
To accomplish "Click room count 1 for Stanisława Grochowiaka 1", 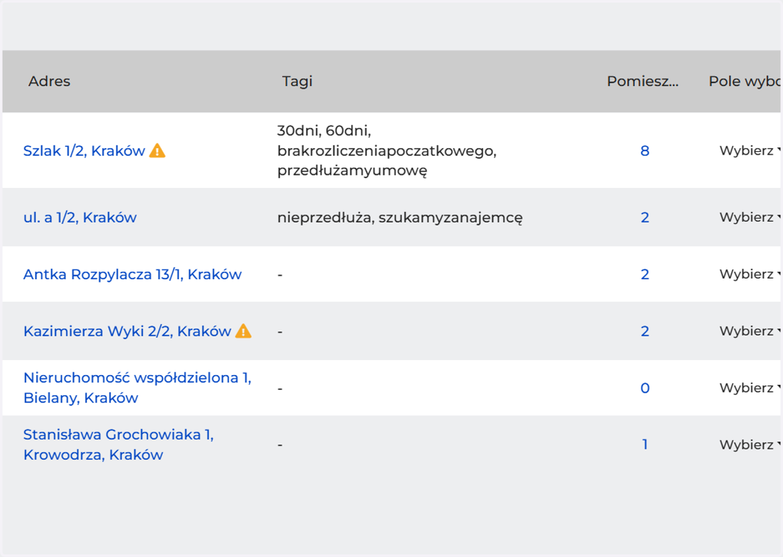I will pos(645,444).
